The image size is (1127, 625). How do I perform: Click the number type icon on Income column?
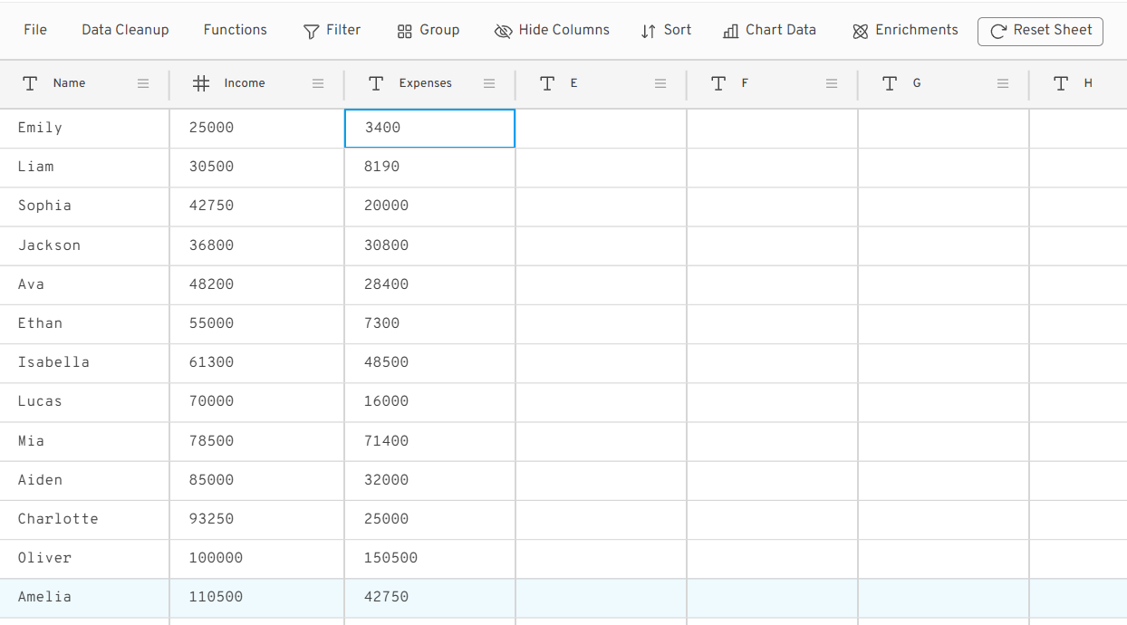(200, 82)
